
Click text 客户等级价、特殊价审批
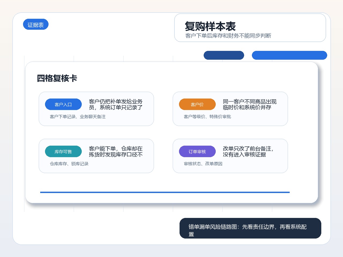tap(207, 117)
